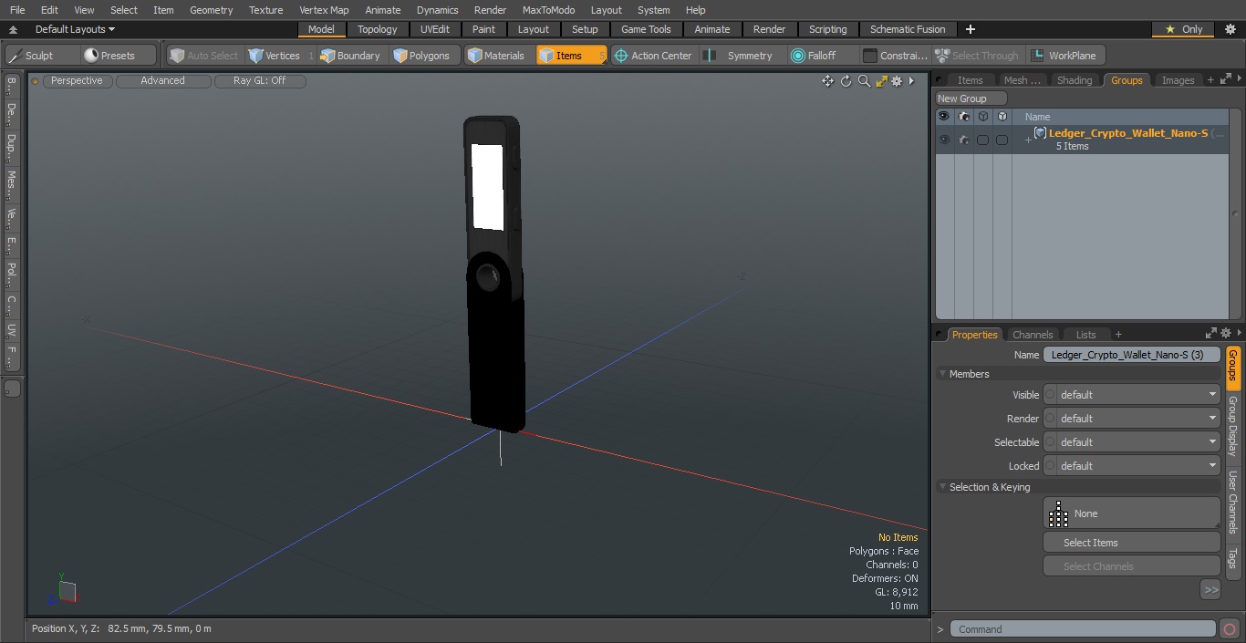Open the Default Layouts dropdown
Viewport: 1246px width, 643px height.
[x=75, y=29]
